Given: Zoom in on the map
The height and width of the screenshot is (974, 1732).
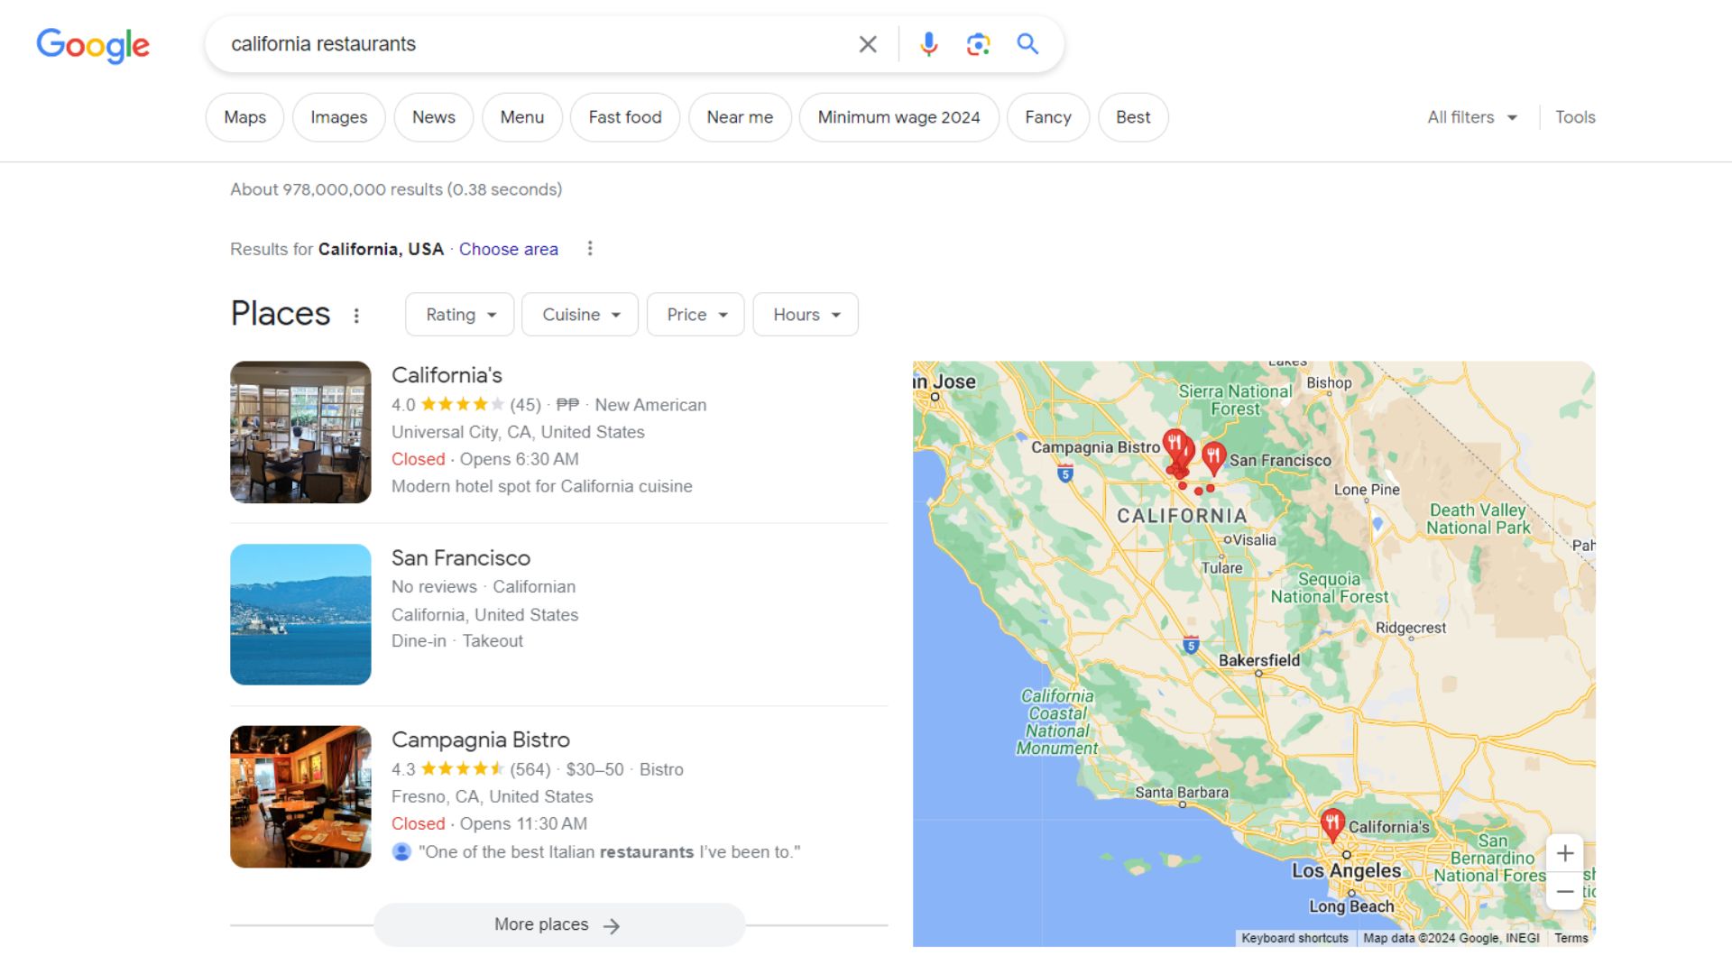Looking at the screenshot, I should [1565, 852].
